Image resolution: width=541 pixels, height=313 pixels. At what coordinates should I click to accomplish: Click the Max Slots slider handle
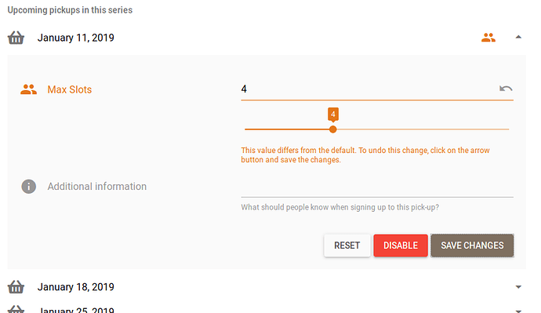(332, 129)
